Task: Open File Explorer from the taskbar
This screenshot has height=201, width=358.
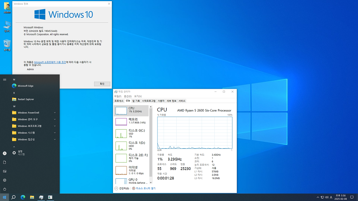Action: 32,197
